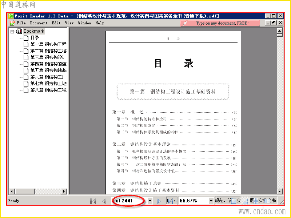Select the 第五篇 bookmark entry
This screenshot has width=291, height=218.
coord(49,70)
